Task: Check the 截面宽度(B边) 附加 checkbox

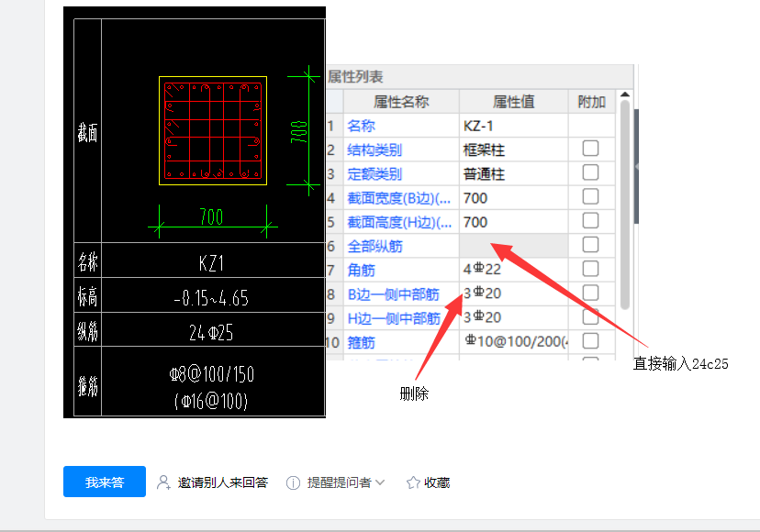Action: tap(590, 196)
